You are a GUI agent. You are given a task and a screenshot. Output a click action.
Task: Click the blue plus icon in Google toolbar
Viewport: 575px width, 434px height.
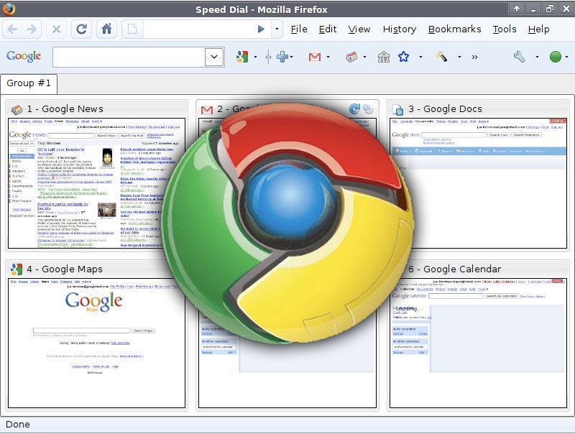click(282, 57)
